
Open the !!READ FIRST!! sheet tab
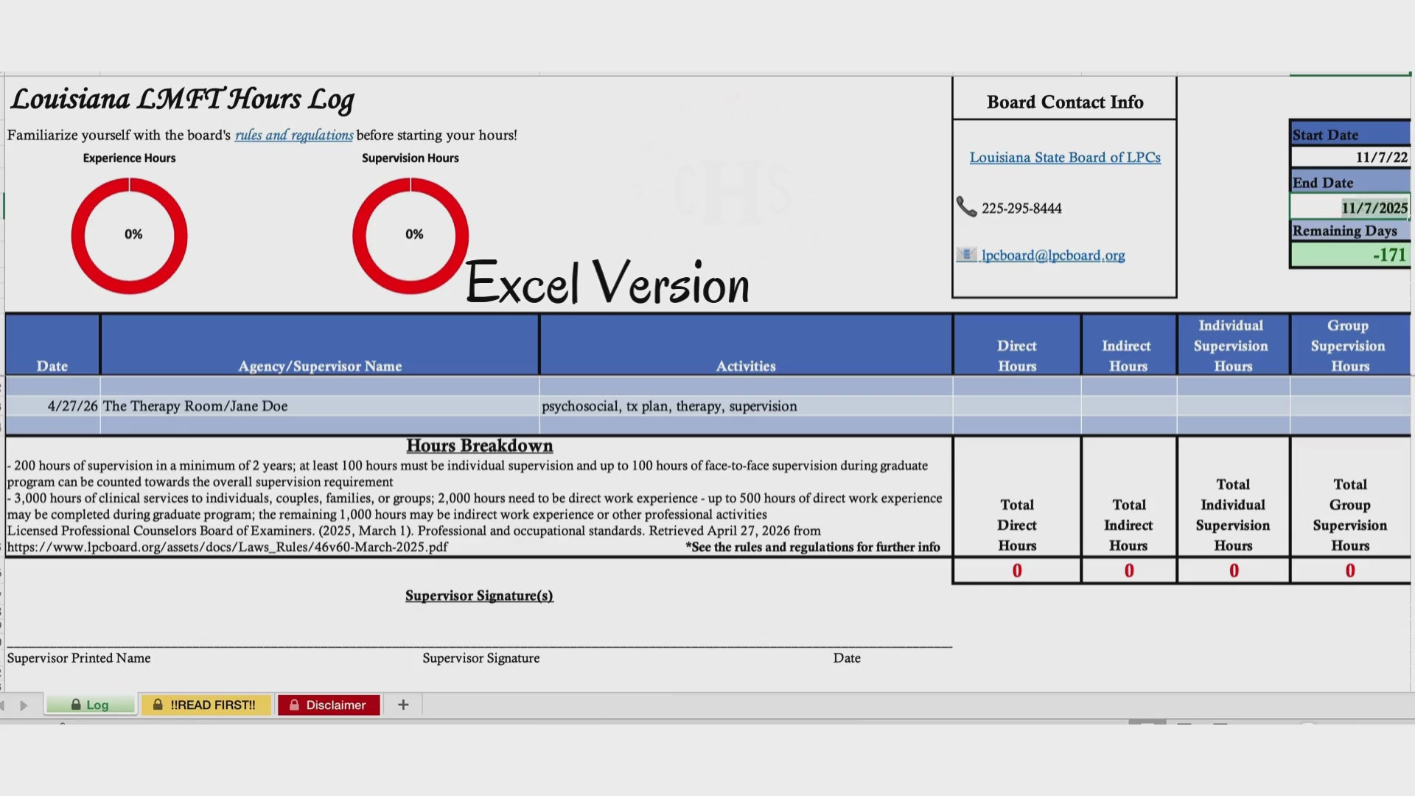pyautogui.click(x=206, y=705)
